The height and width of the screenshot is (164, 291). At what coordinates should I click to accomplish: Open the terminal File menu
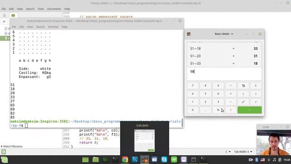pos(14,27)
